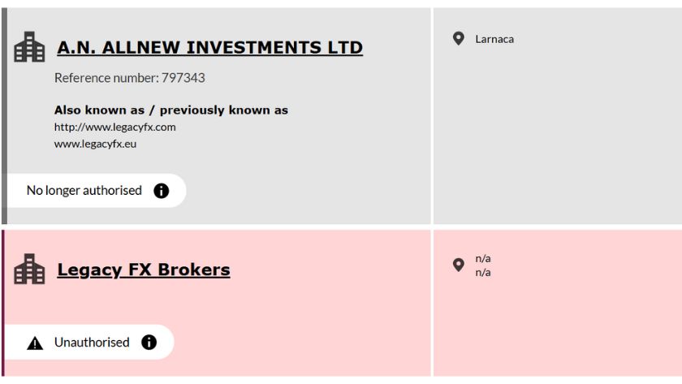This screenshot has height=384, width=682.
Task: Click the building icon beside A.N. ALLNEW INVESTMENTS
Action: click(29, 47)
